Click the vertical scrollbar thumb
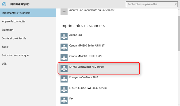180x106 pixels. (x=179, y=34)
